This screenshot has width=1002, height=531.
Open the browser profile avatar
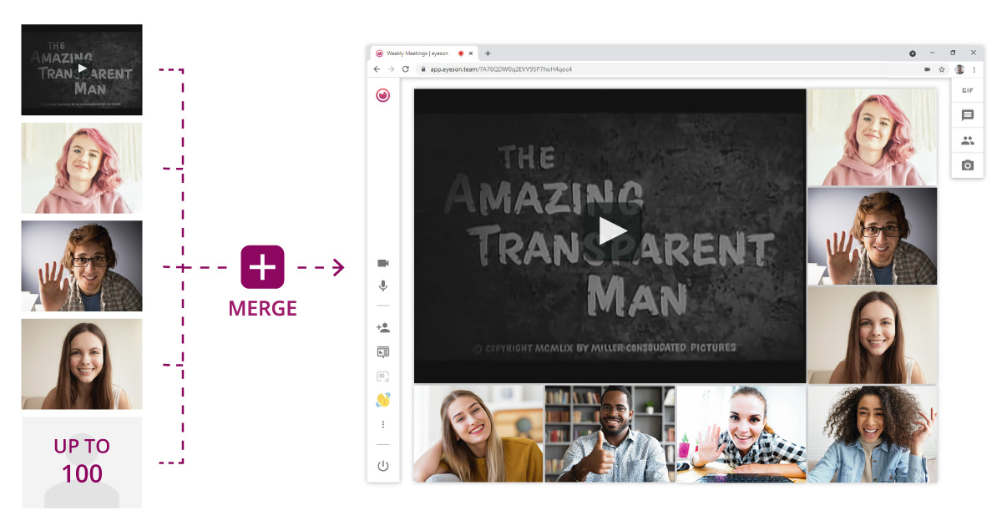[959, 69]
